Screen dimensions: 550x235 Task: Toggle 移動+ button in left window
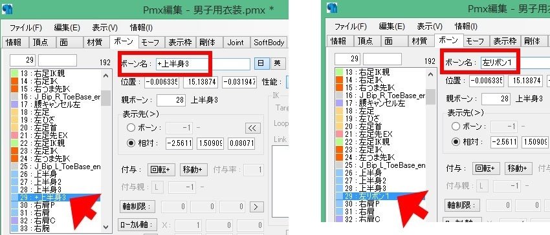click(x=193, y=170)
